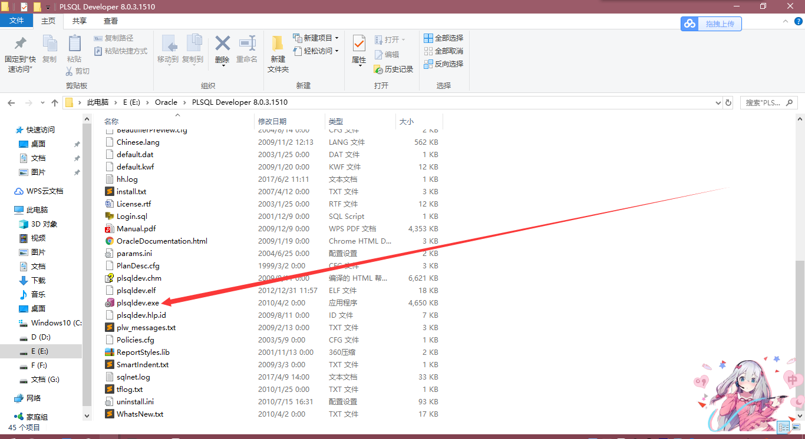Click the drag-upload (拖拽上传) button

[711, 24]
